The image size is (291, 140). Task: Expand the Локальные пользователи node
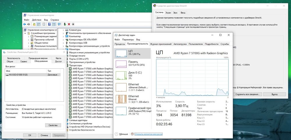29,46
